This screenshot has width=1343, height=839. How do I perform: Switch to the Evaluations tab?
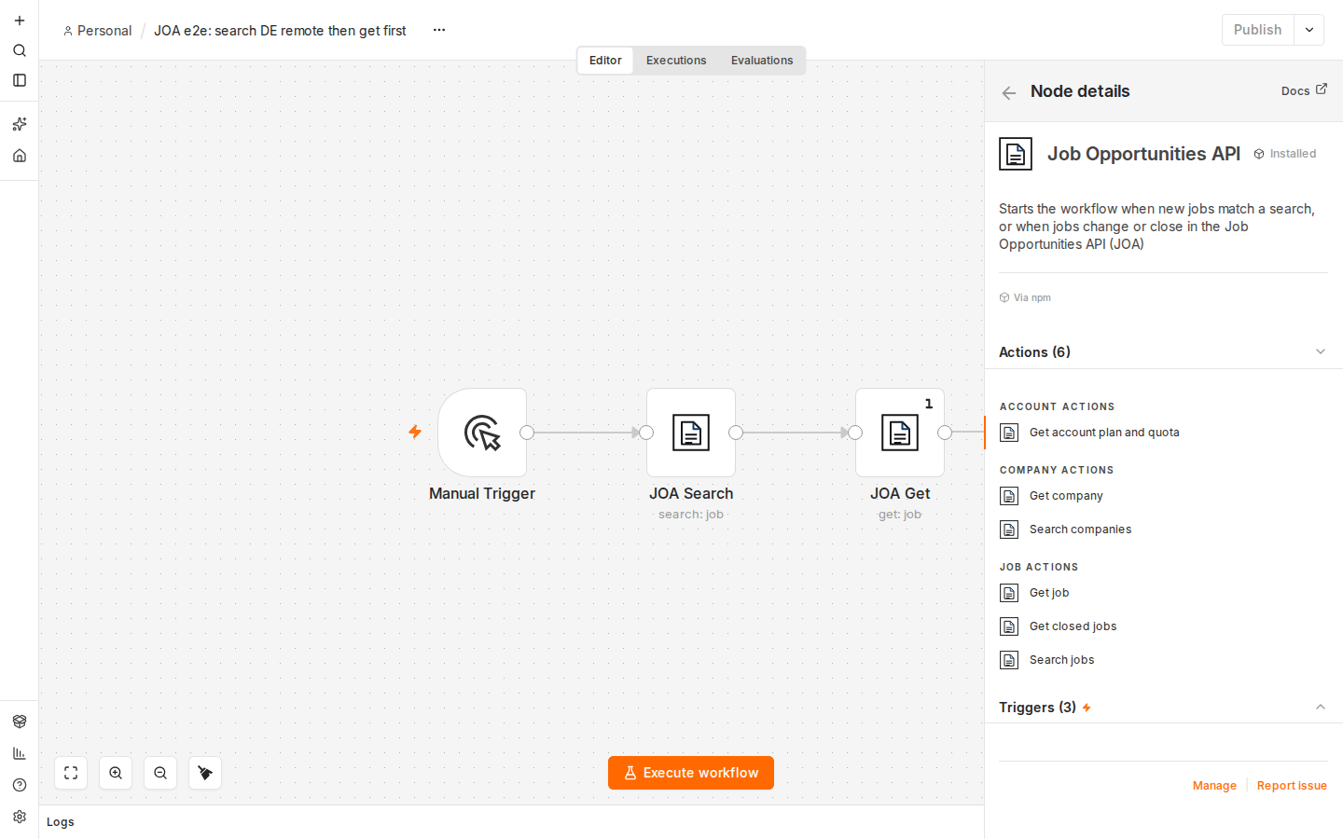(x=762, y=61)
